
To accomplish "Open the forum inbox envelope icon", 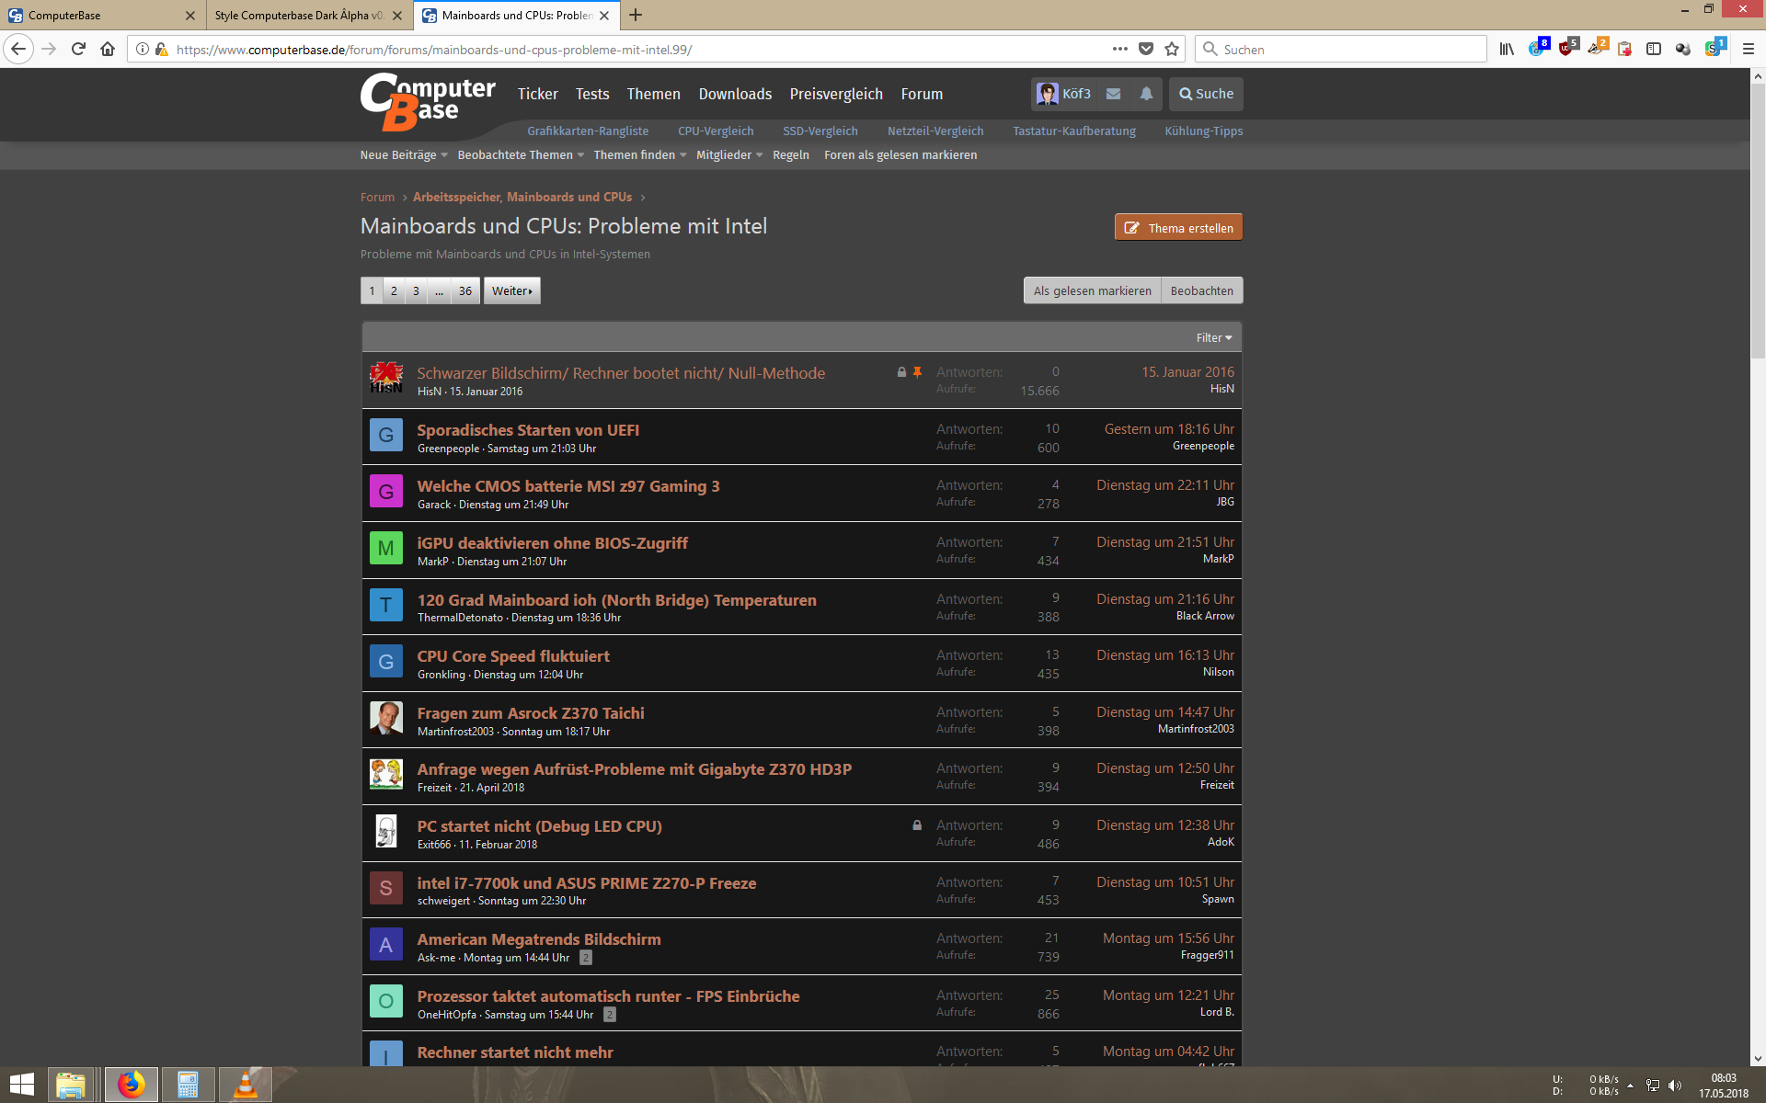I will 1113,94.
